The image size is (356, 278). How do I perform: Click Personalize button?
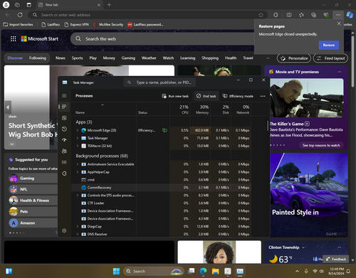pos(294,58)
